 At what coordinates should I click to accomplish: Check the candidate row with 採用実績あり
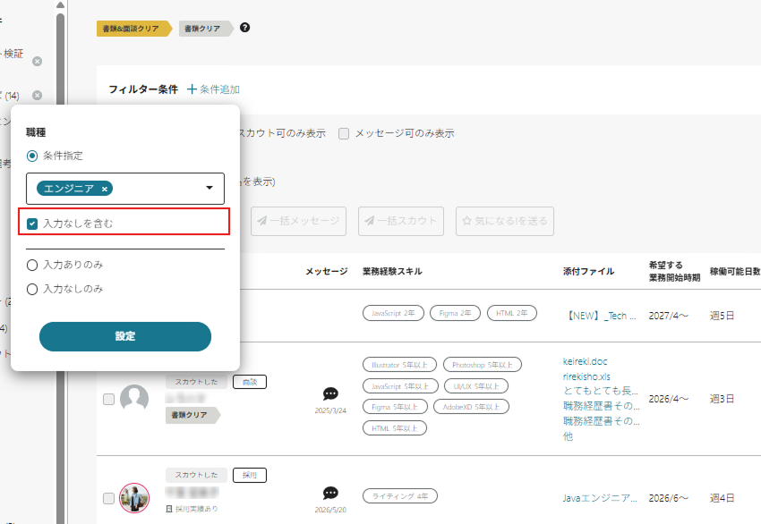click(108, 498)
